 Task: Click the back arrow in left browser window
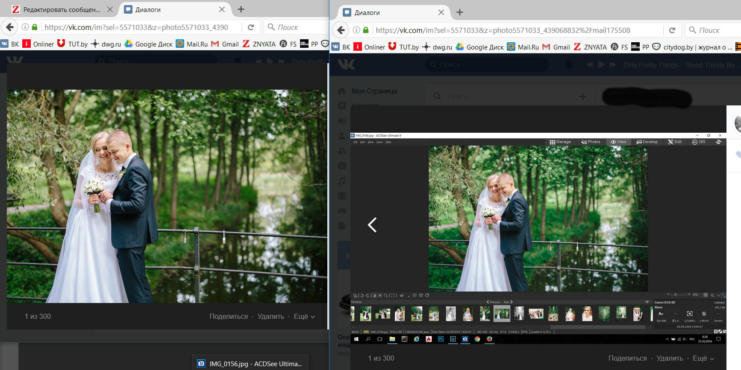coord(9,27)
